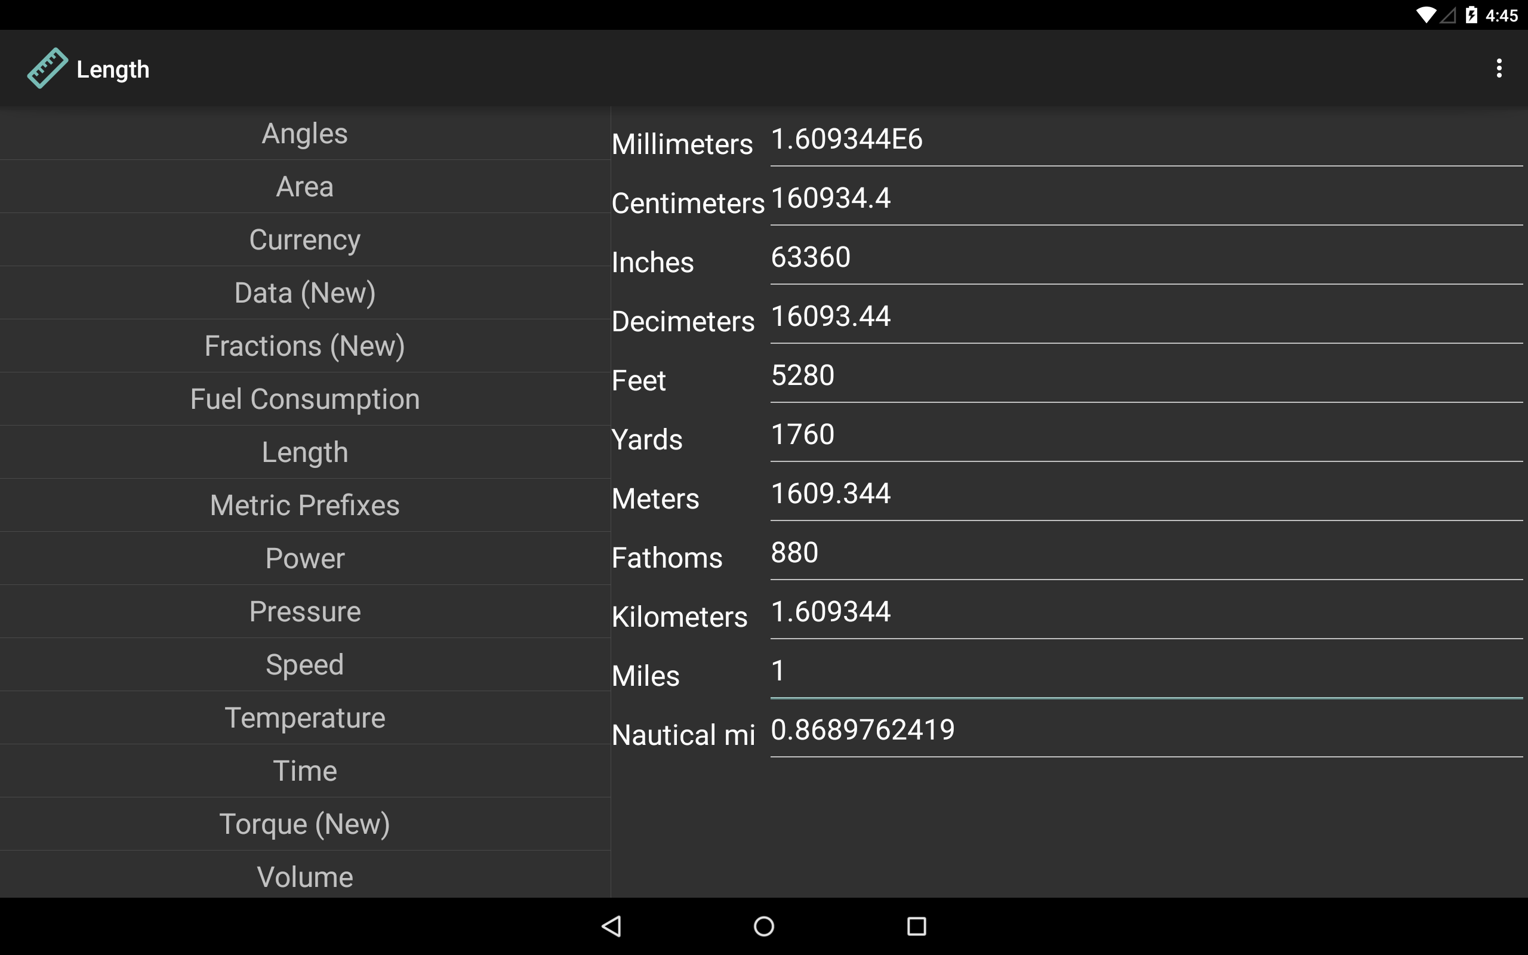1528x955 pixels.
Task: Tap the Miles label
Action: coord(645,675)
